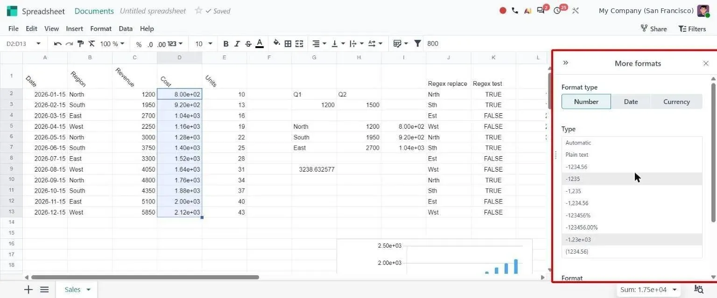The image size is (717, 298).
Task: Add a new sheet with the plus icon
Action: [28, 290]
